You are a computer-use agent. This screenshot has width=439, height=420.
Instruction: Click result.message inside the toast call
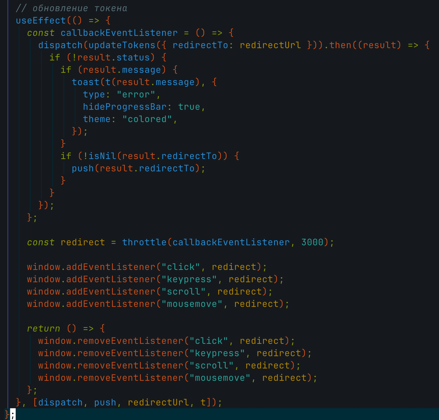click(156, 82)
